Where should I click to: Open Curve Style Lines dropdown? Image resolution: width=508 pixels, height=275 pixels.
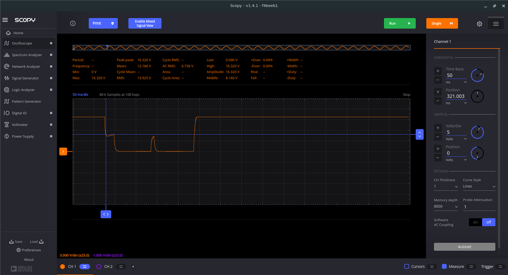(x=479, y=186)
